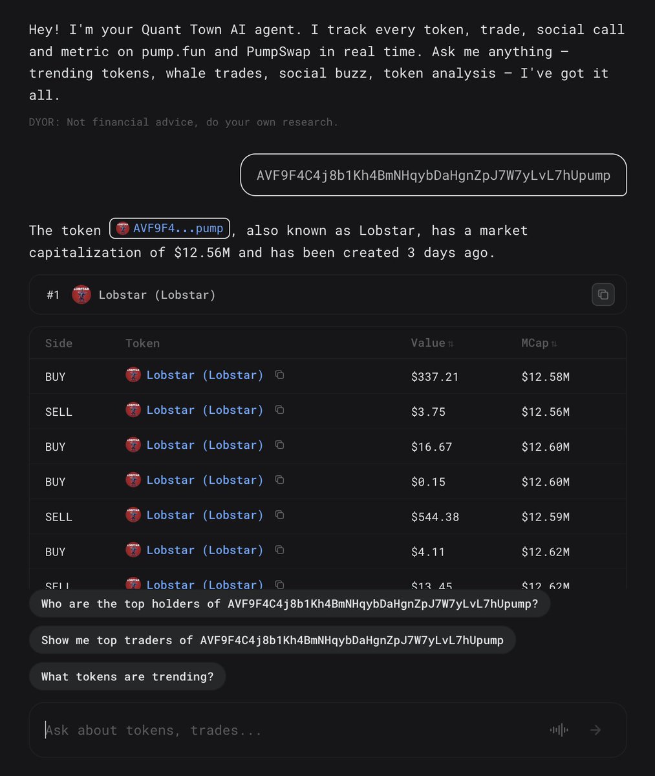Click Lobstar token logo in $3.75 row
Viewport: 655px width, 776px height.
tap(133, 410)
